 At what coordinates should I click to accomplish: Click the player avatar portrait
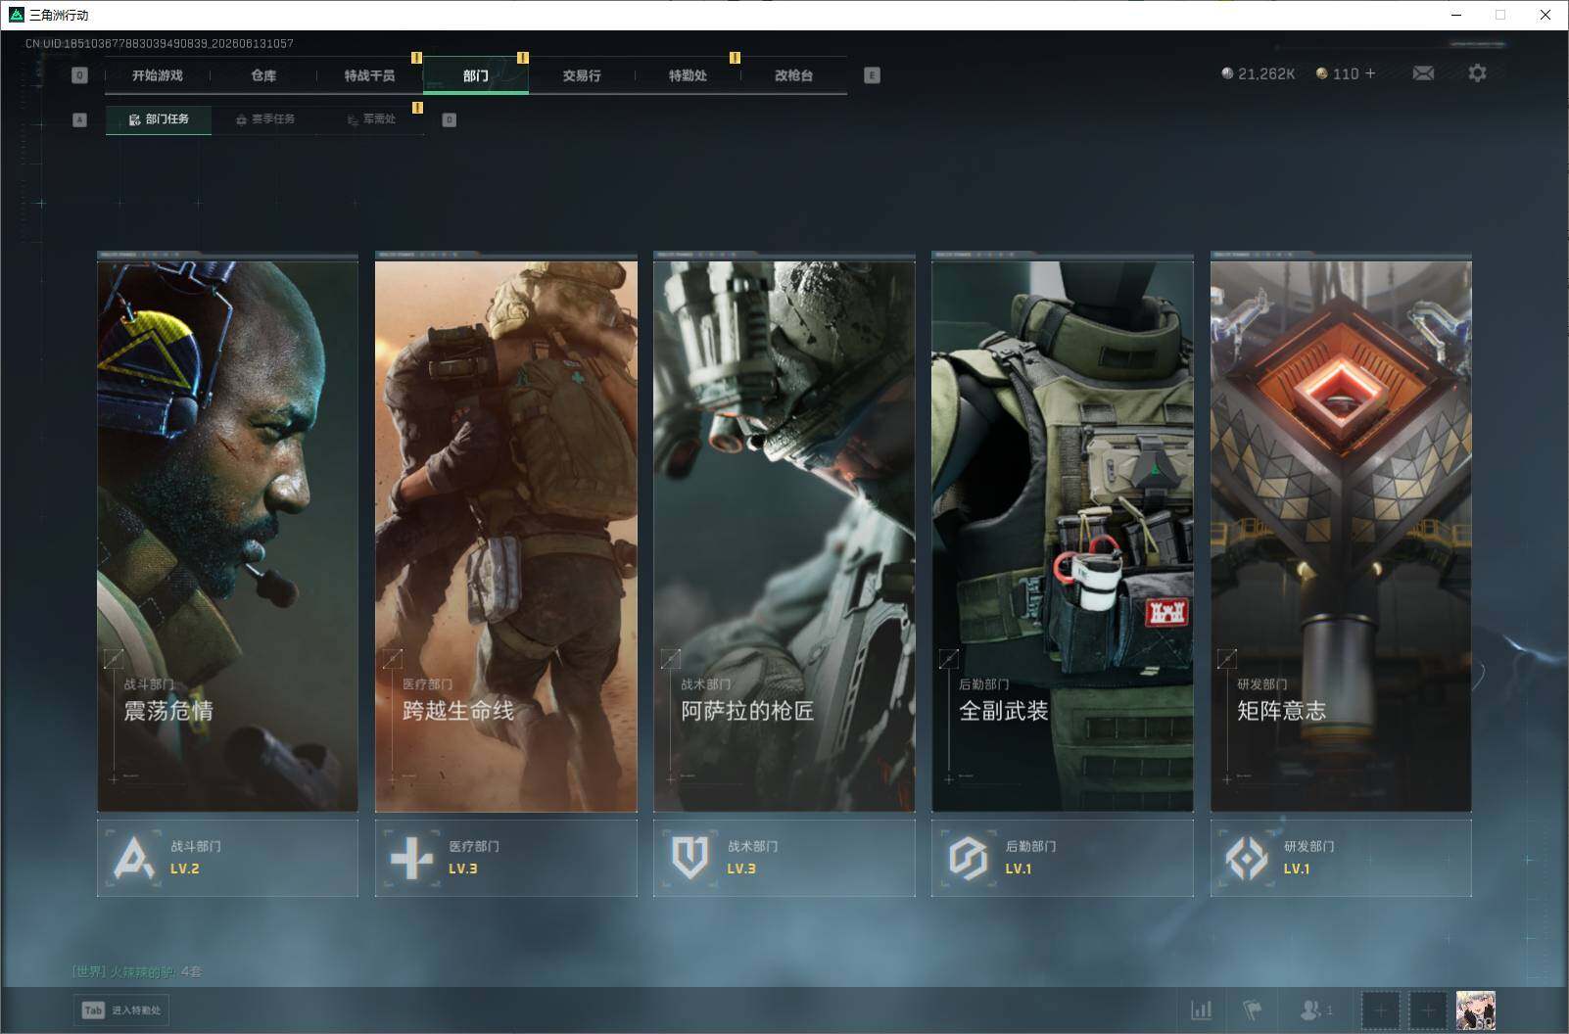[x=1475, y=1010]
